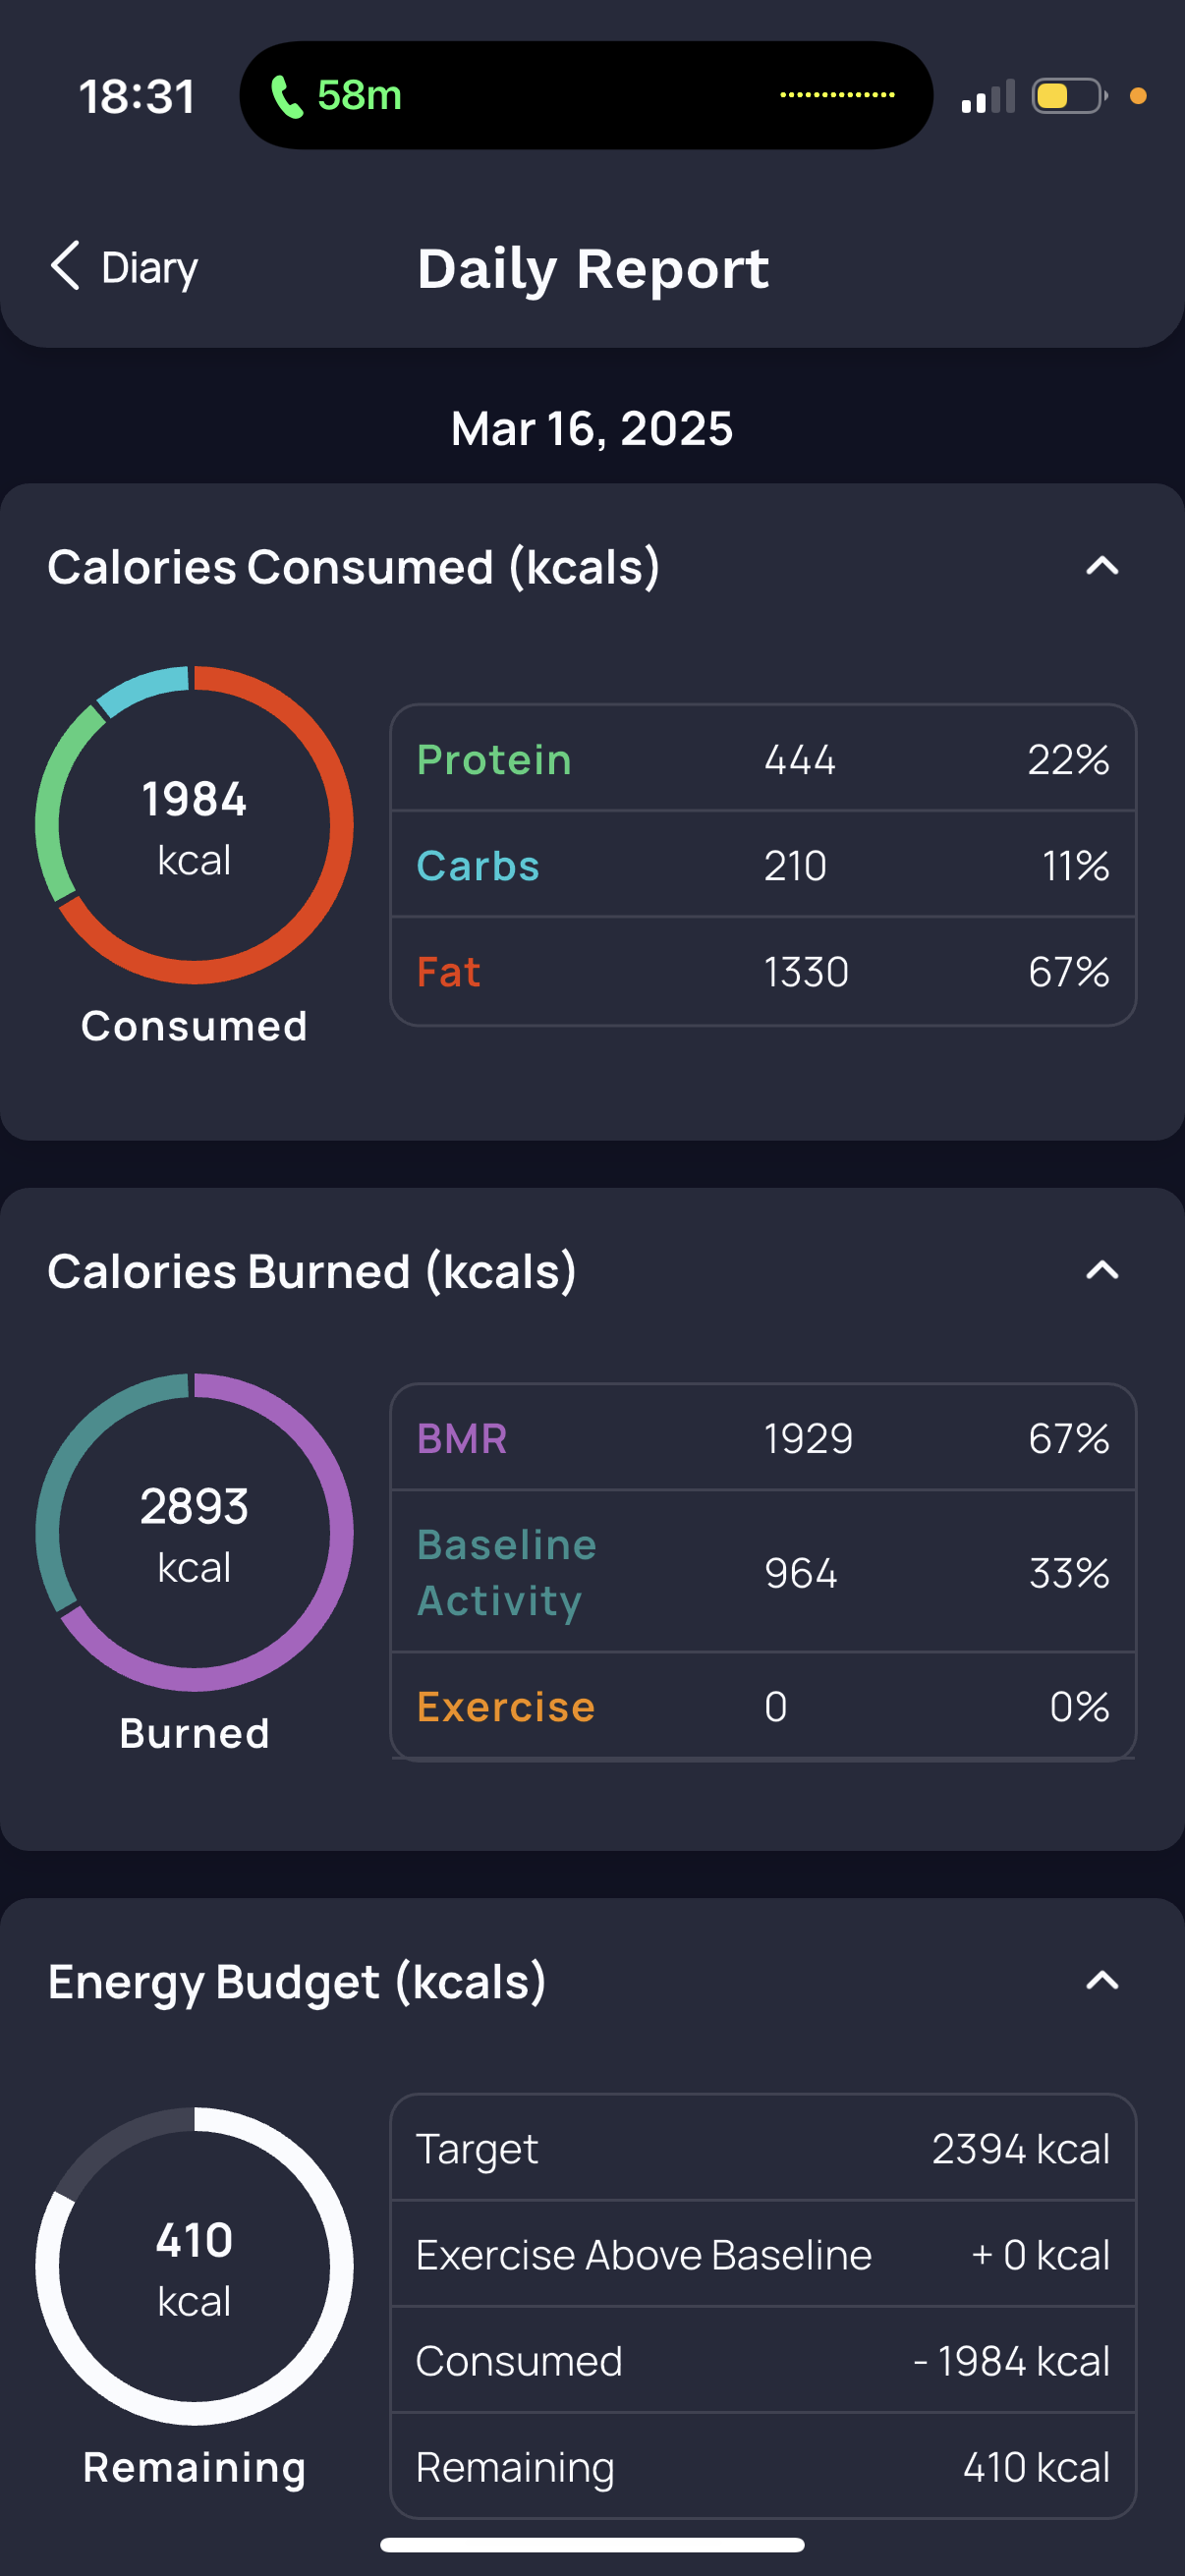
Task: Collapse the Calories Burned section
Action: pyautogui.click(x=1102, y=1270)
